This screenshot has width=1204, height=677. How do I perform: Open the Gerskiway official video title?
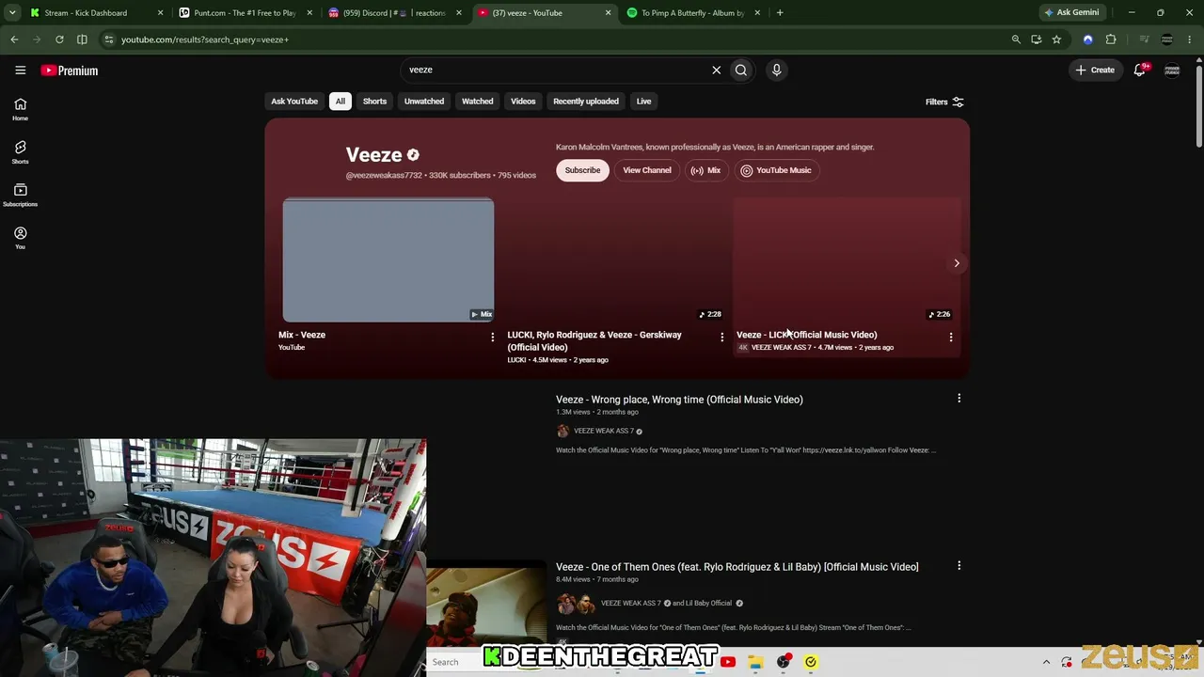click(x=594, y=340)
